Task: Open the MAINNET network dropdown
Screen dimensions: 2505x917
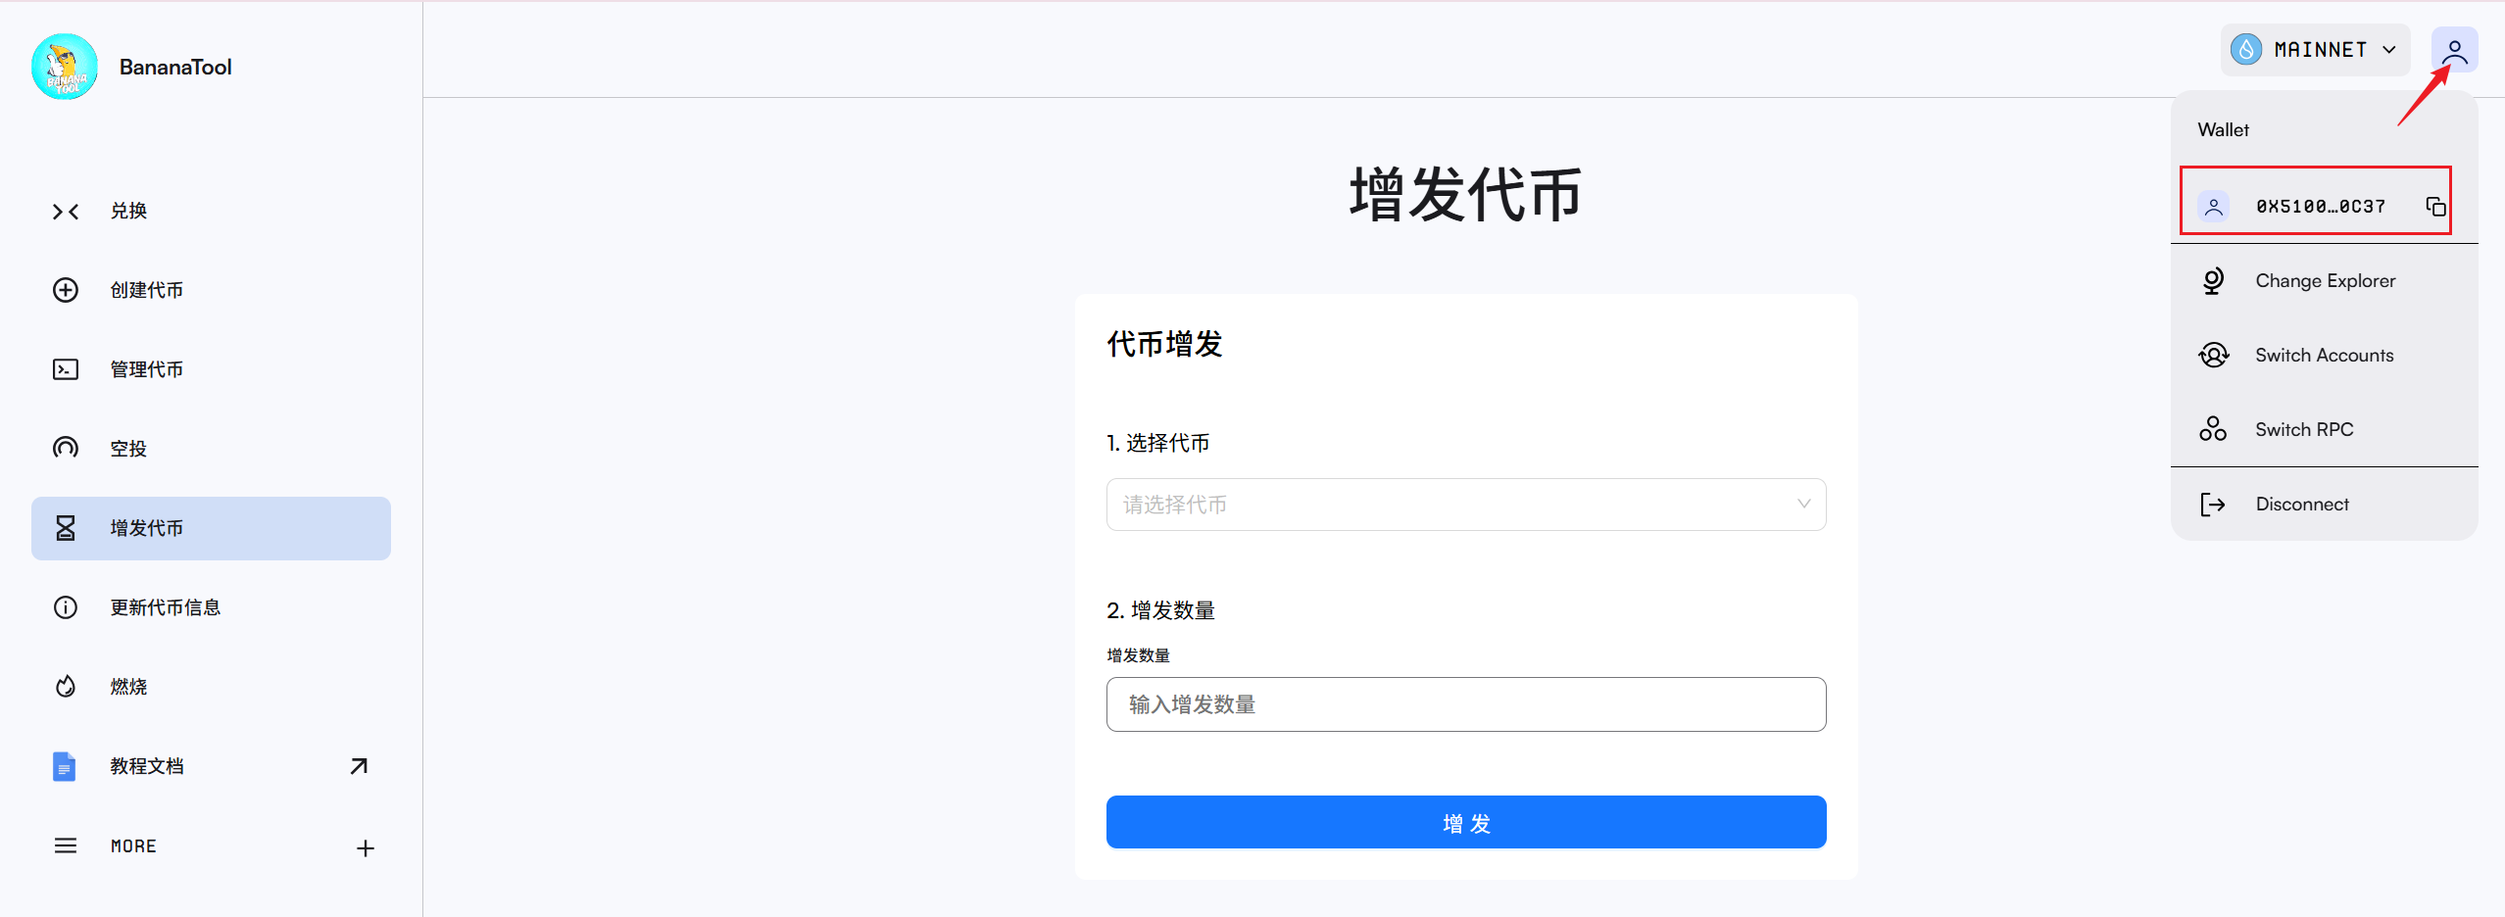Action: point(2315,50)
